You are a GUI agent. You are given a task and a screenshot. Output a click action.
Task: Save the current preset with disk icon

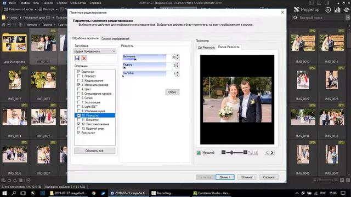tap(77, 59)
